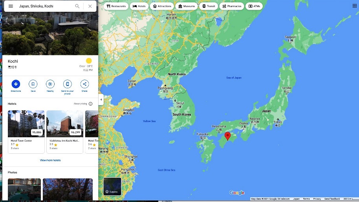Open the Layers map type button

(x=112, y=186)
